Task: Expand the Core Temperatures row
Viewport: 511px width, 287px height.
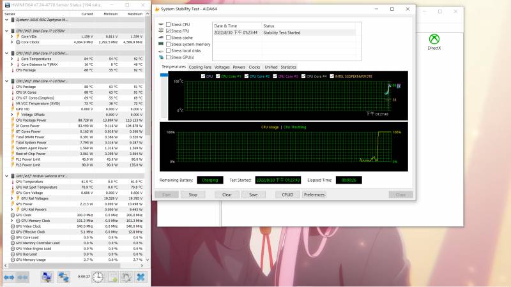Action: point(11,59)
